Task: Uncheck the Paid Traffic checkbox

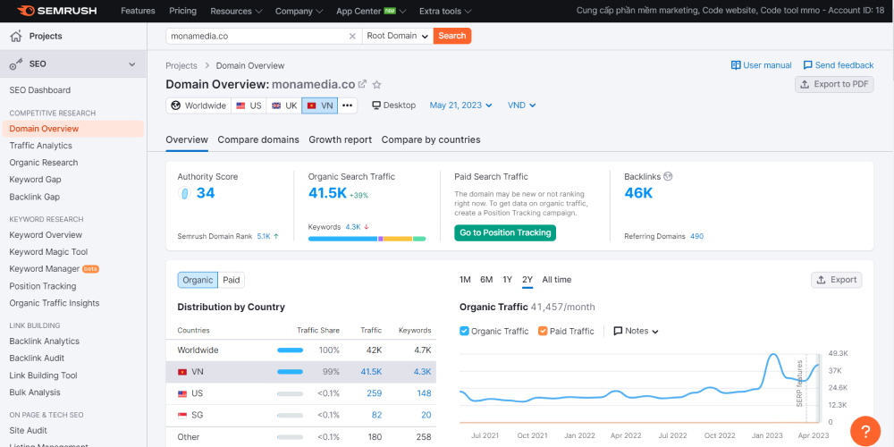Action: pyautogui.click(x=543, y=331)
